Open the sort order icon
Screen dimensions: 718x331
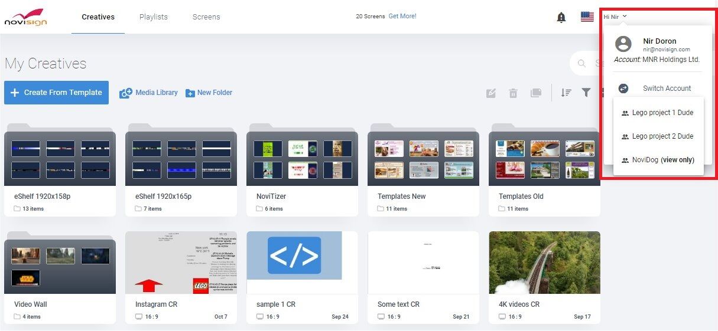[566, 93]
